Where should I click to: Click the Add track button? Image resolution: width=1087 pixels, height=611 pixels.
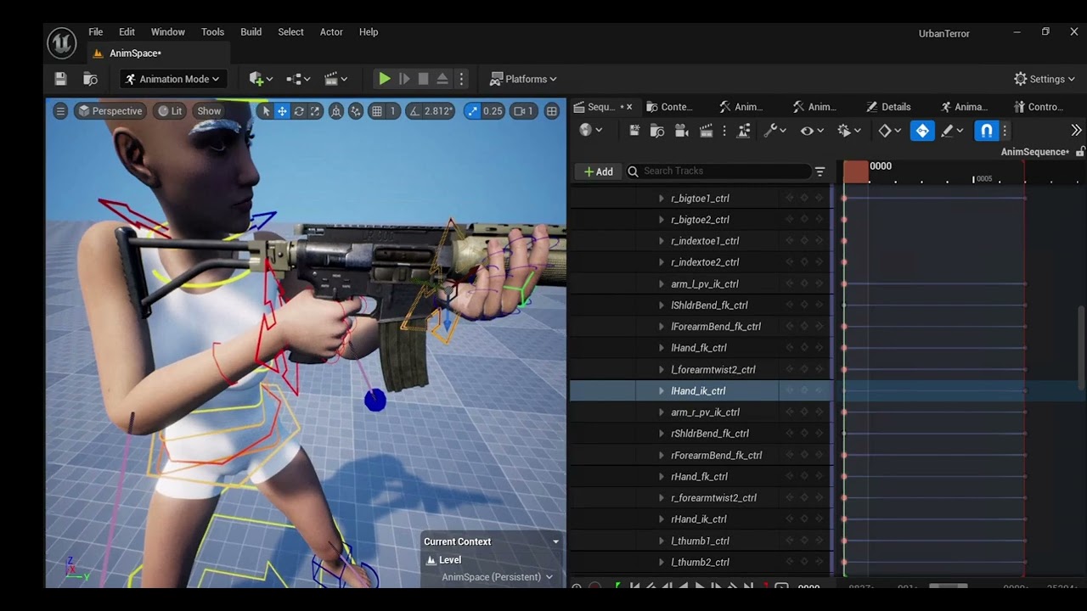tap(598, 171)
